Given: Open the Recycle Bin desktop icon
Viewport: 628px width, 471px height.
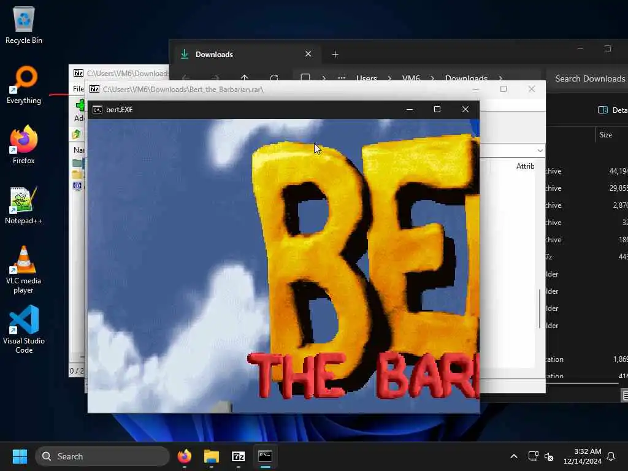Looking at the screenshot, I should (x=24, y=26).
